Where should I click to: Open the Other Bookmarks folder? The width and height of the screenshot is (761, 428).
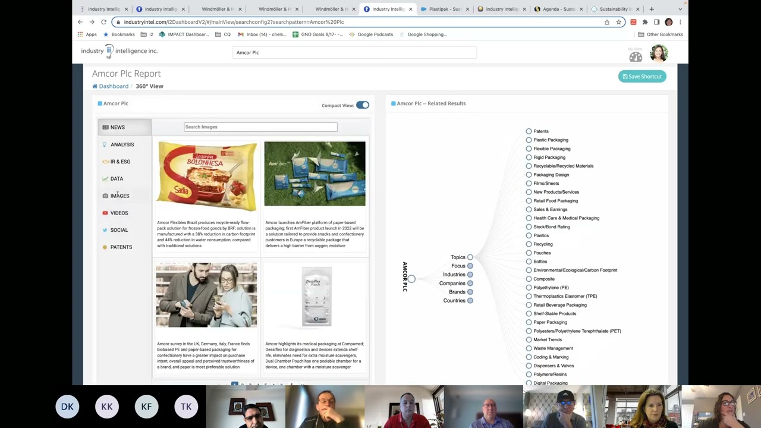tap(661, 34)
